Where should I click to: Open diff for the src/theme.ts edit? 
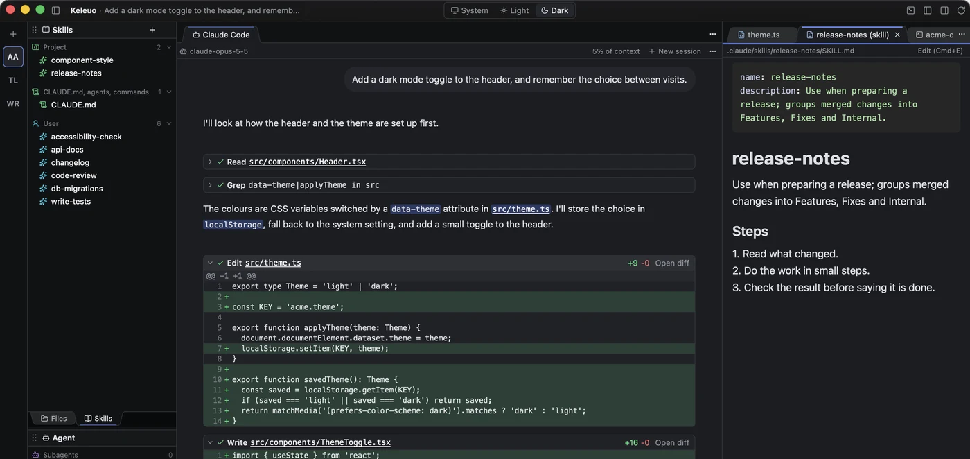[672, 263]
